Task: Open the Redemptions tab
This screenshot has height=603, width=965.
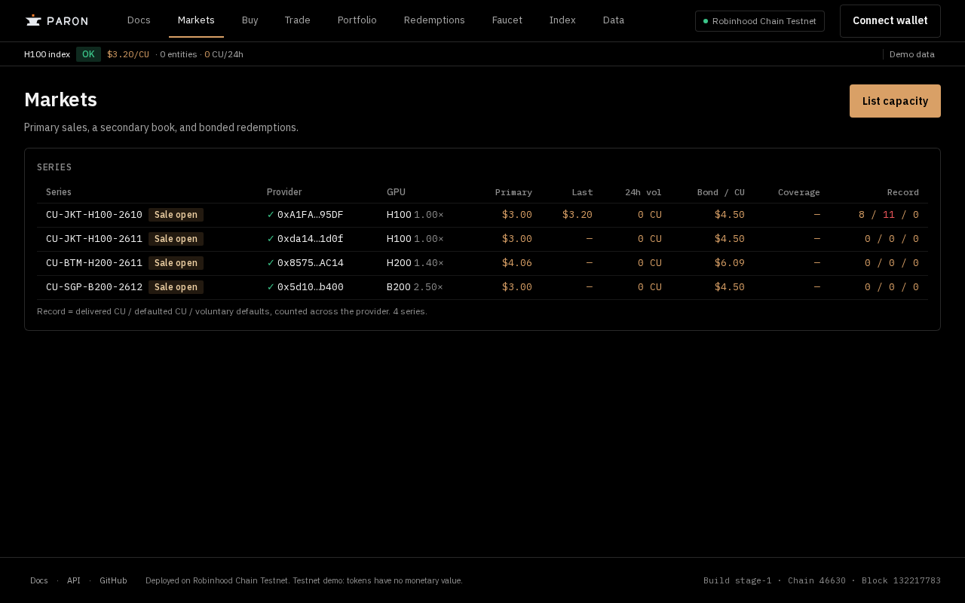Action: [434, 20]
